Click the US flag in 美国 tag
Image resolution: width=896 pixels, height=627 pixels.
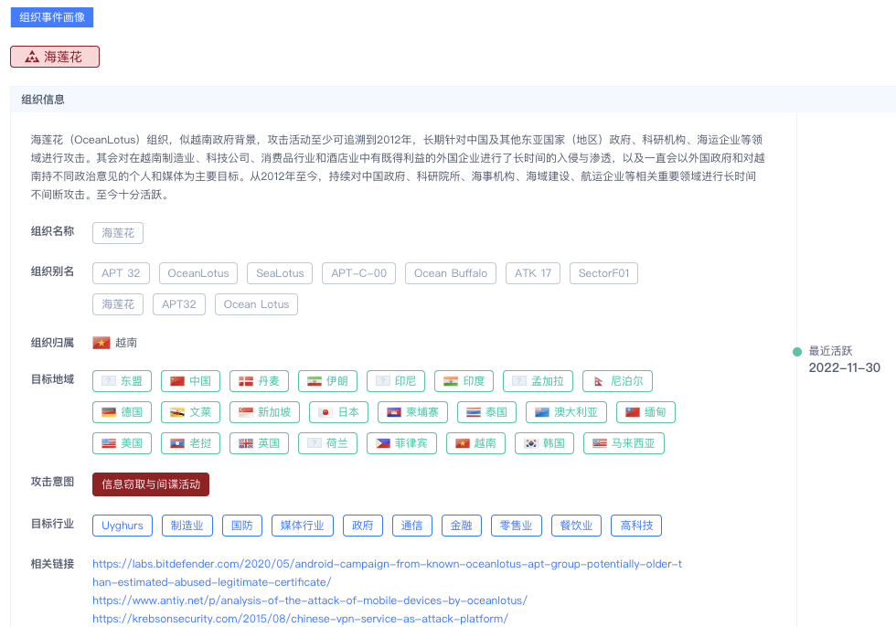coord(109,443)
